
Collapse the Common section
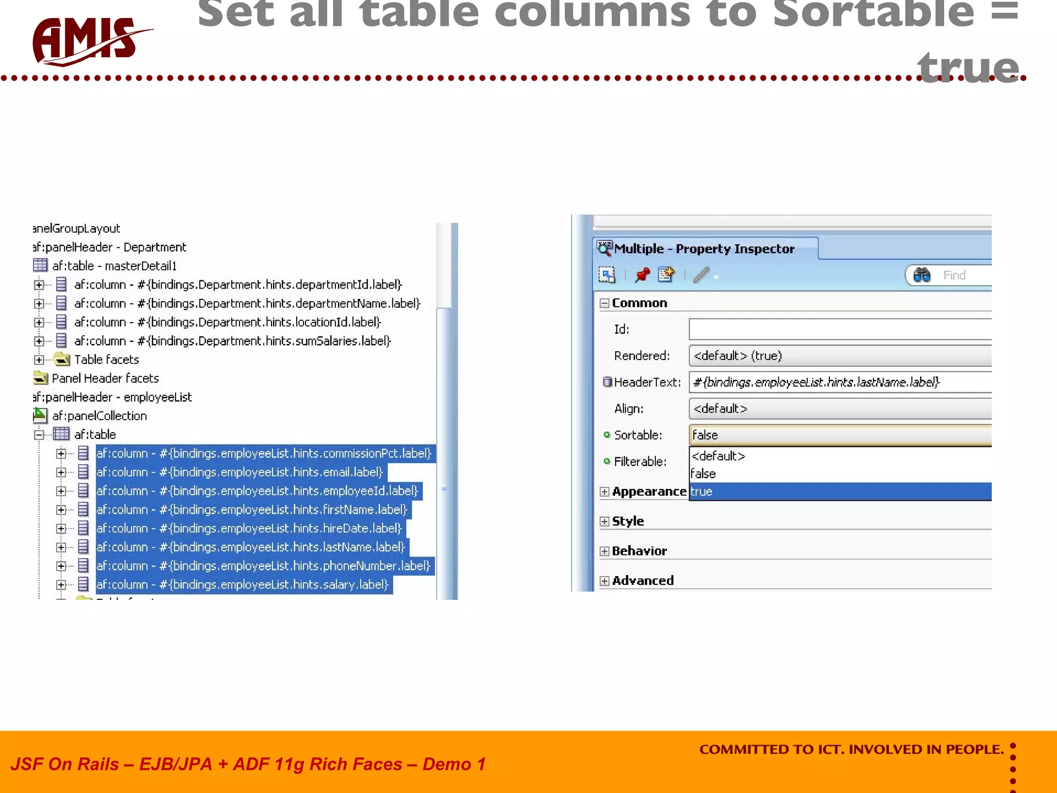tap(604, 303)
